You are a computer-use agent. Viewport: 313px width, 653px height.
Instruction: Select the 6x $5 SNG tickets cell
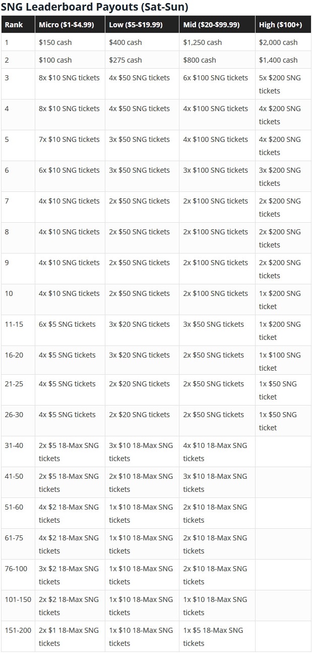(x=70, y=331)
